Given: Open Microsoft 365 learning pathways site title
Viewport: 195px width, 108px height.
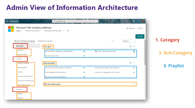Looking at the screenshot, I should pyautogui.click(x=34, y=28).
